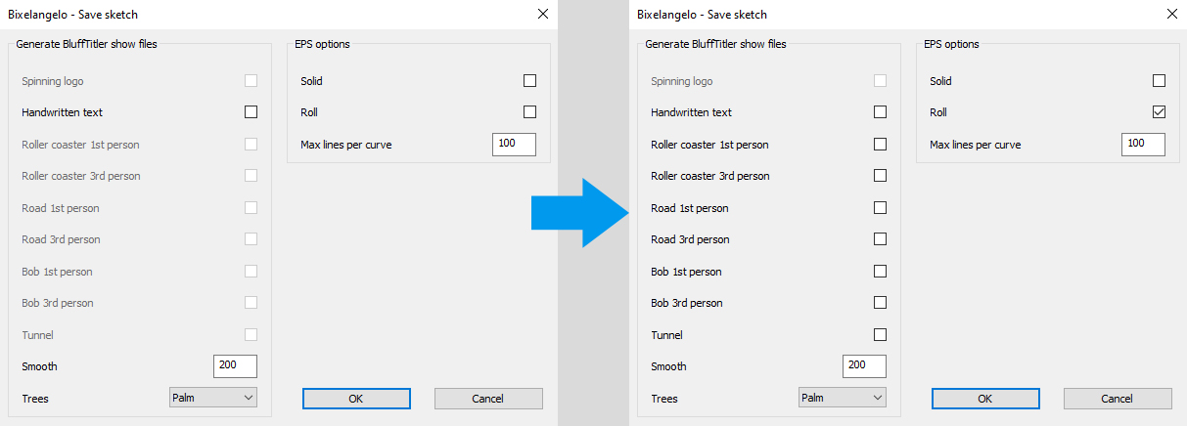Check Roller coaster 3rd person in right dialog
Image resolution: width=1187 pixels, height=426 pixels.
880,176
